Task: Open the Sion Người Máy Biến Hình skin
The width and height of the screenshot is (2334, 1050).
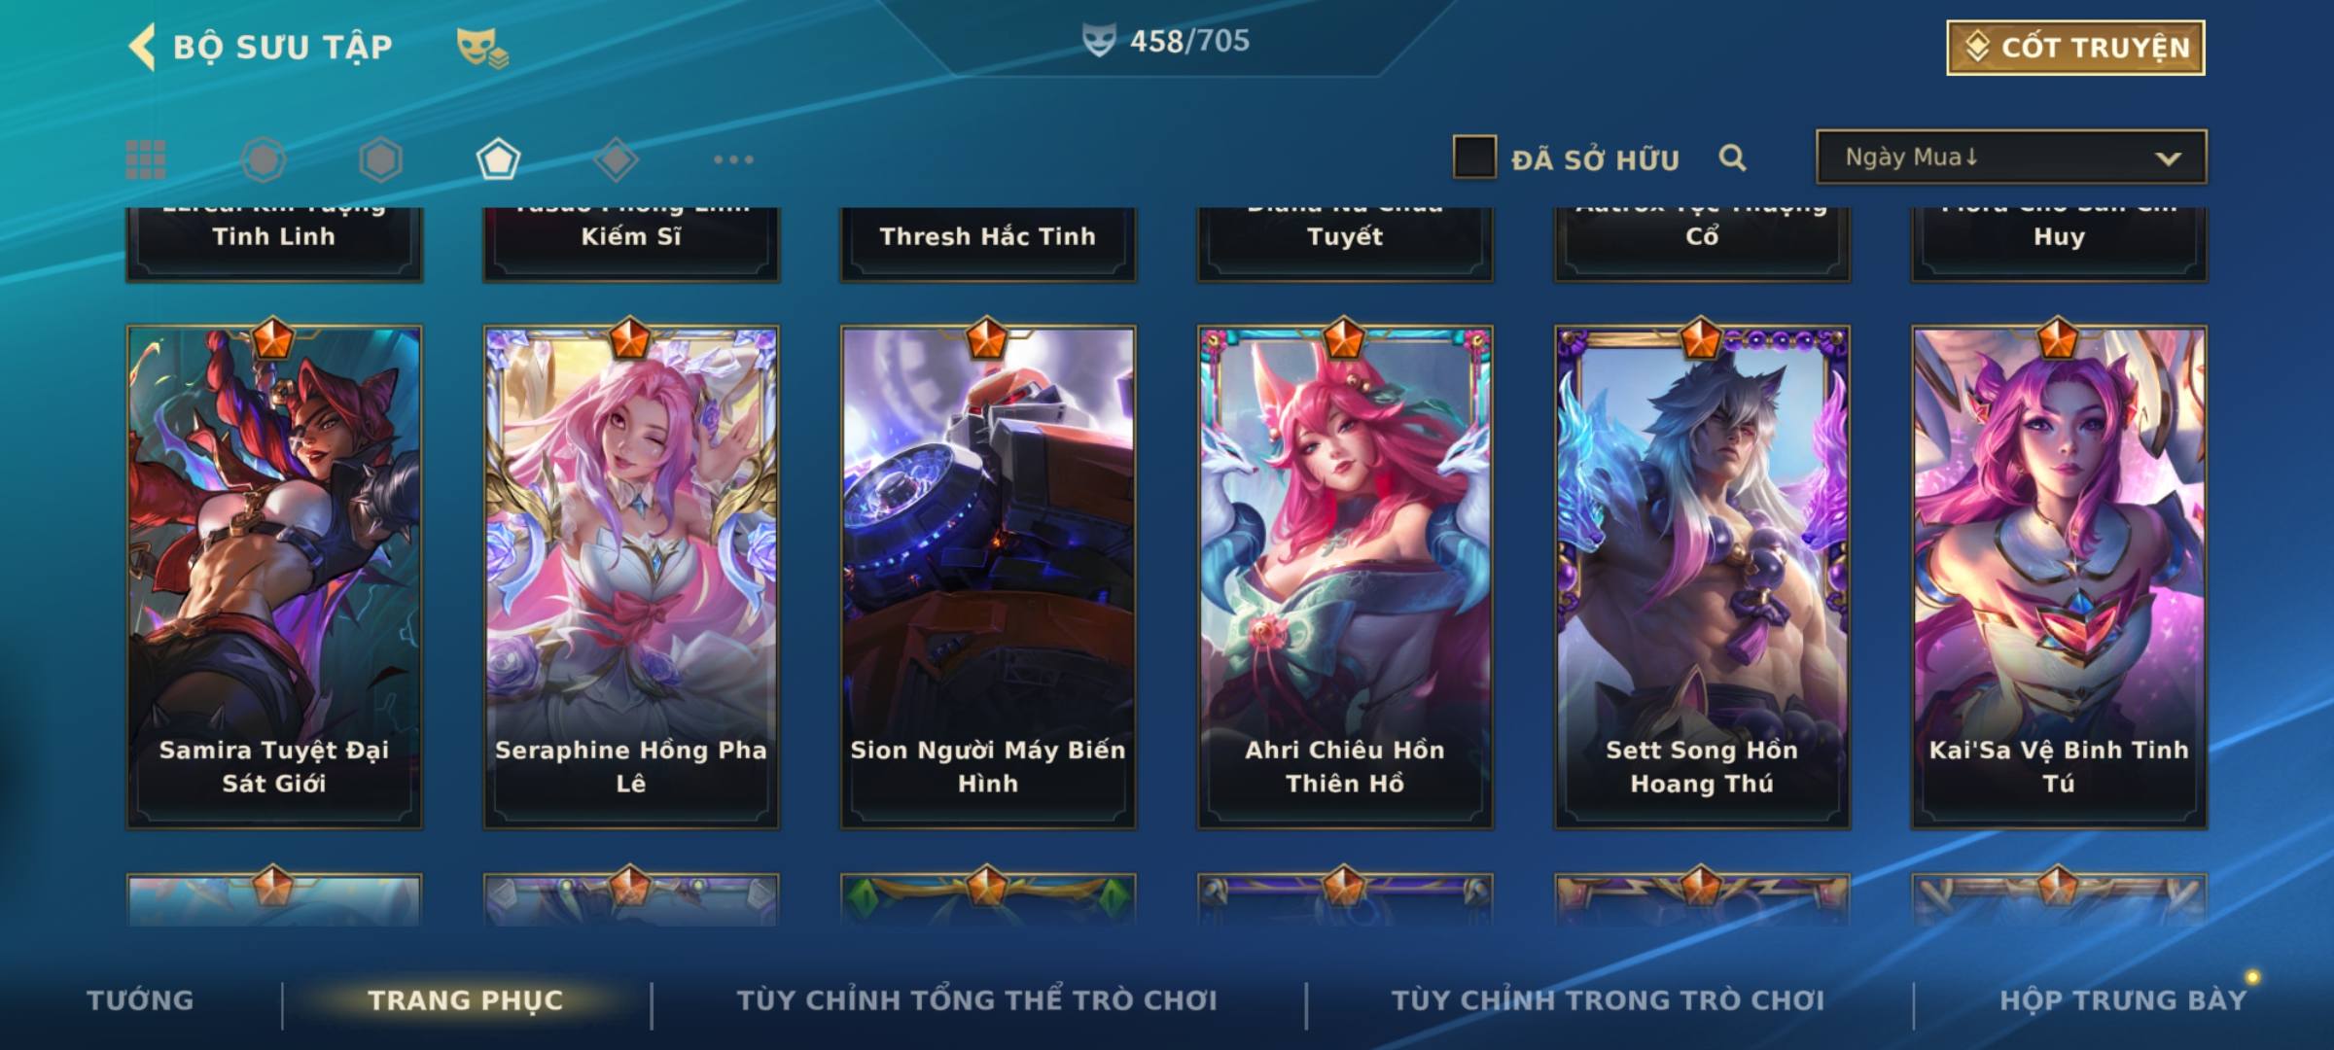Action: 988,576
